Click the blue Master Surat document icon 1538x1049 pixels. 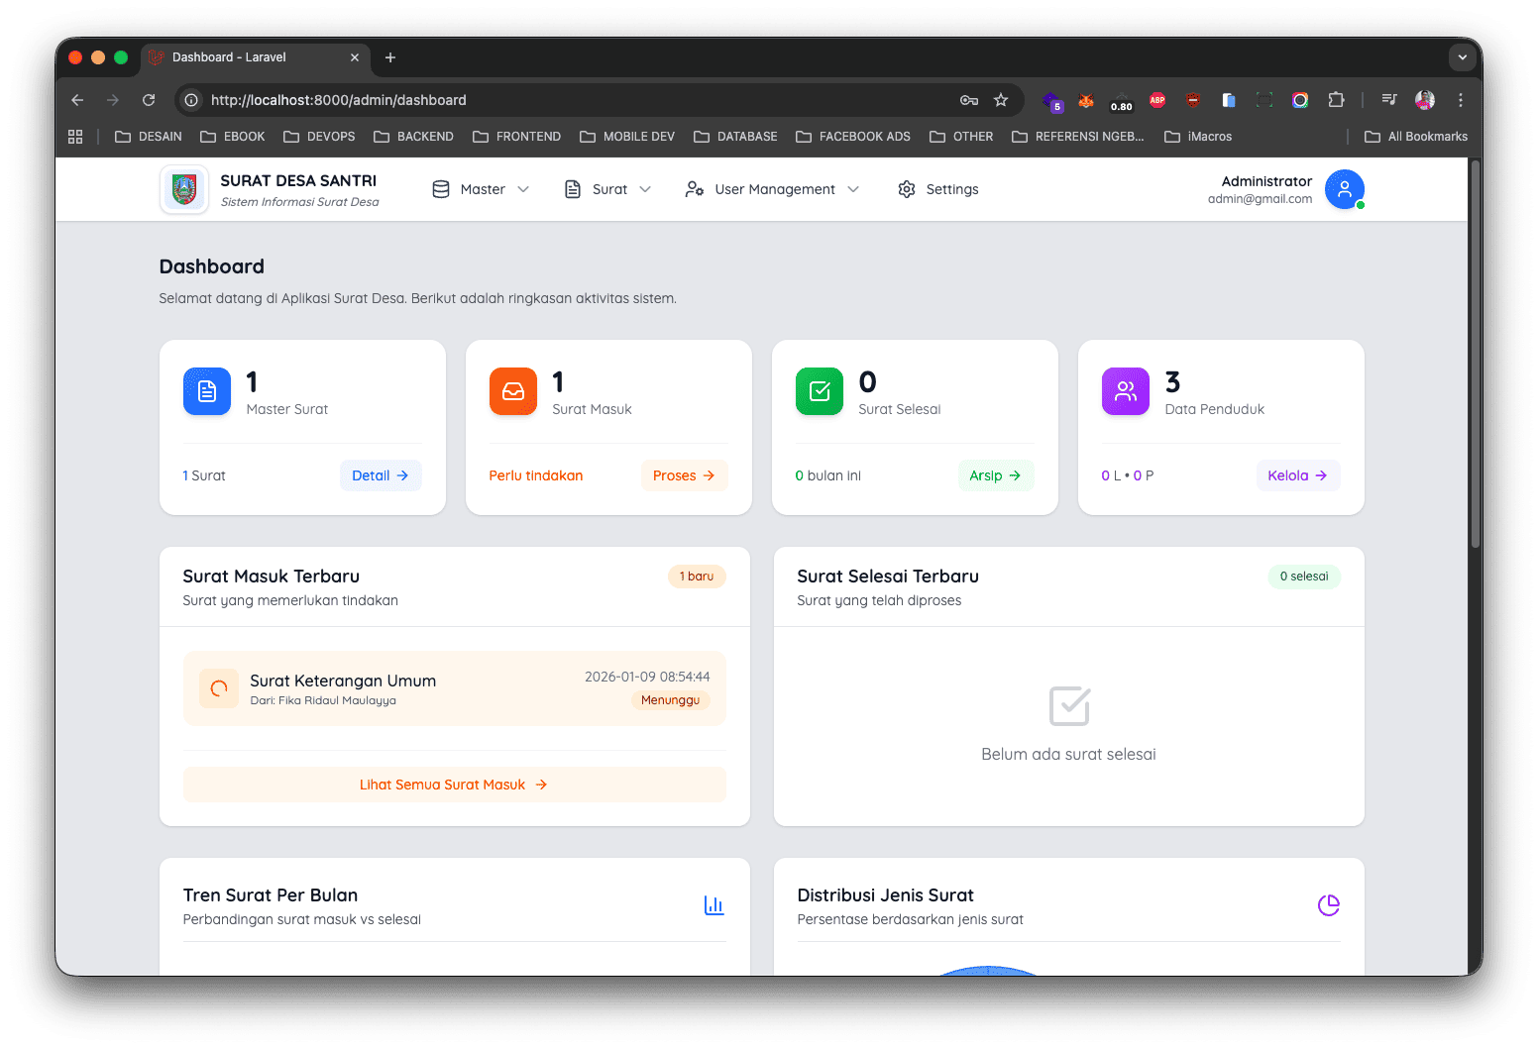[x=207, y=391]
